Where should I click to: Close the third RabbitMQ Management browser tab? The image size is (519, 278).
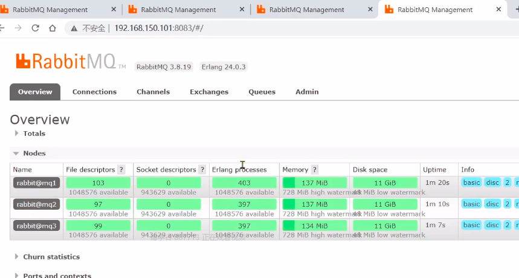[370, 10]
